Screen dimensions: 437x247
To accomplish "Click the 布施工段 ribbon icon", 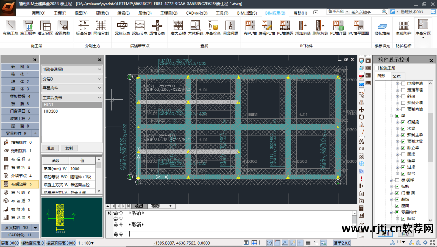I will pos(11,28).
